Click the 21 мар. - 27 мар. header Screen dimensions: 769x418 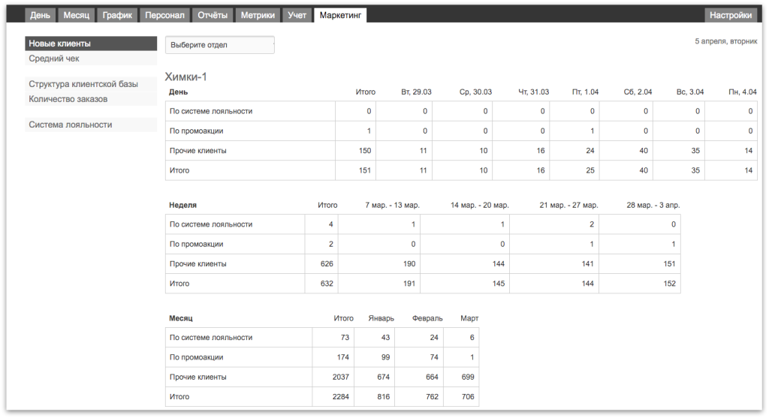tap(569, 205)
